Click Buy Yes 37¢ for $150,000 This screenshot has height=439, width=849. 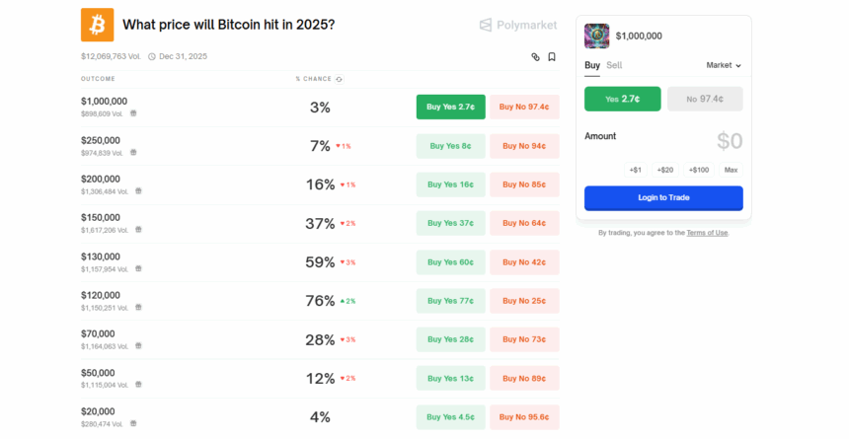[450, 224]
